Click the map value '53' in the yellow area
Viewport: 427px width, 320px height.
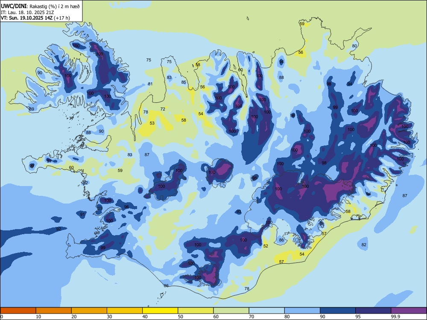[x=152, y=123]
